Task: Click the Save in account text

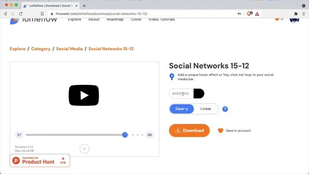Action: coord(238,130)
